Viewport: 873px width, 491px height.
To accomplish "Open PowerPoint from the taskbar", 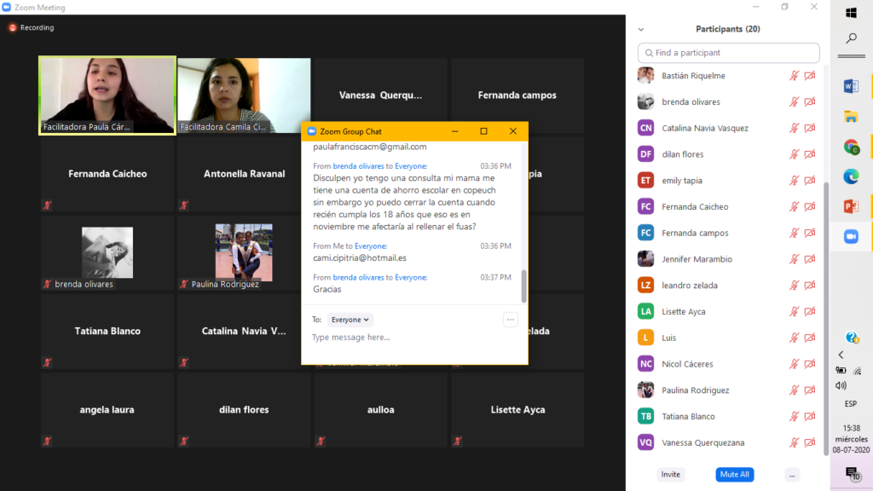I will pyautogui.click(x=851, y=206).
